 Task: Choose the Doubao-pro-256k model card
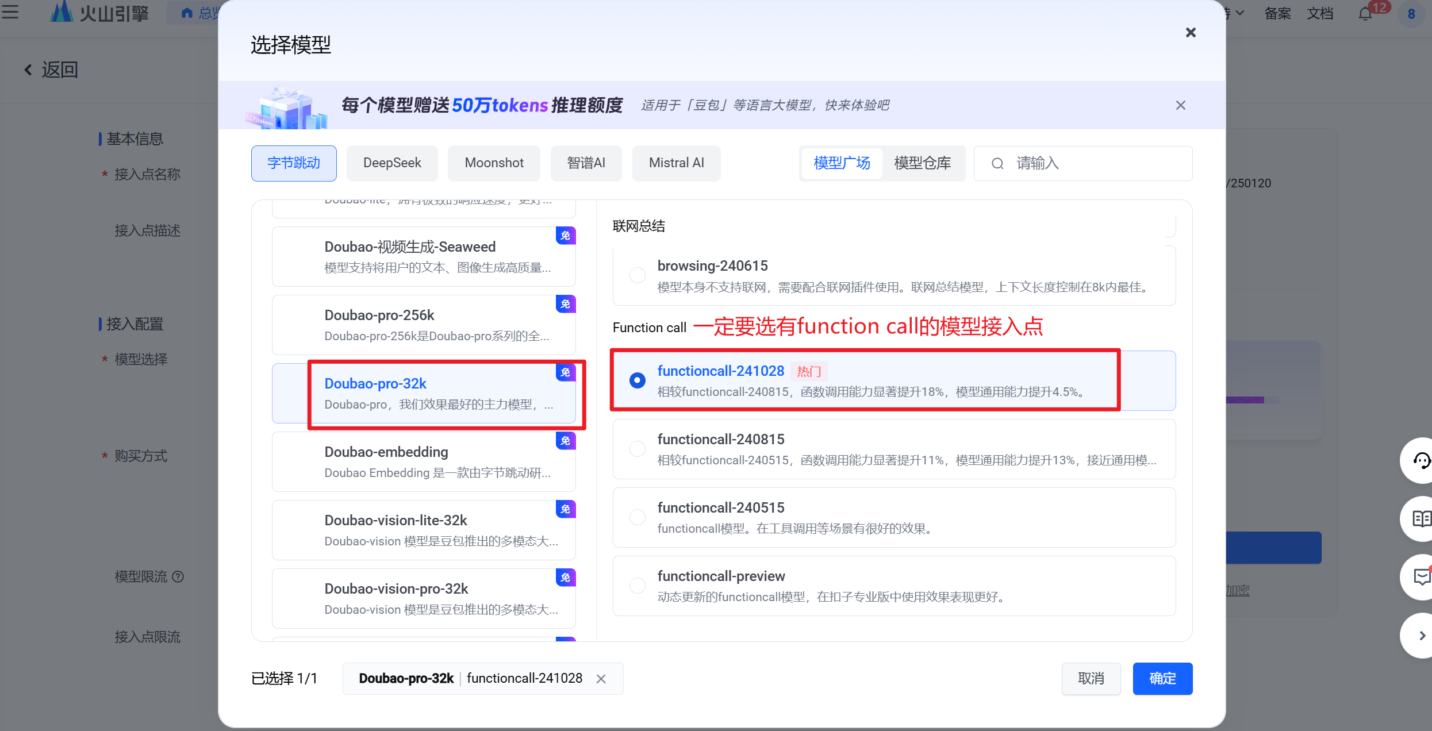click(x=424, y=325)
